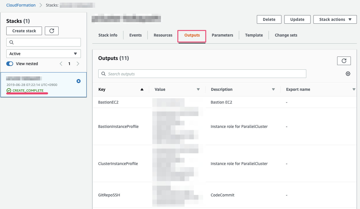
Task: Sort by Export name column arrow
Action: point(354,89)
